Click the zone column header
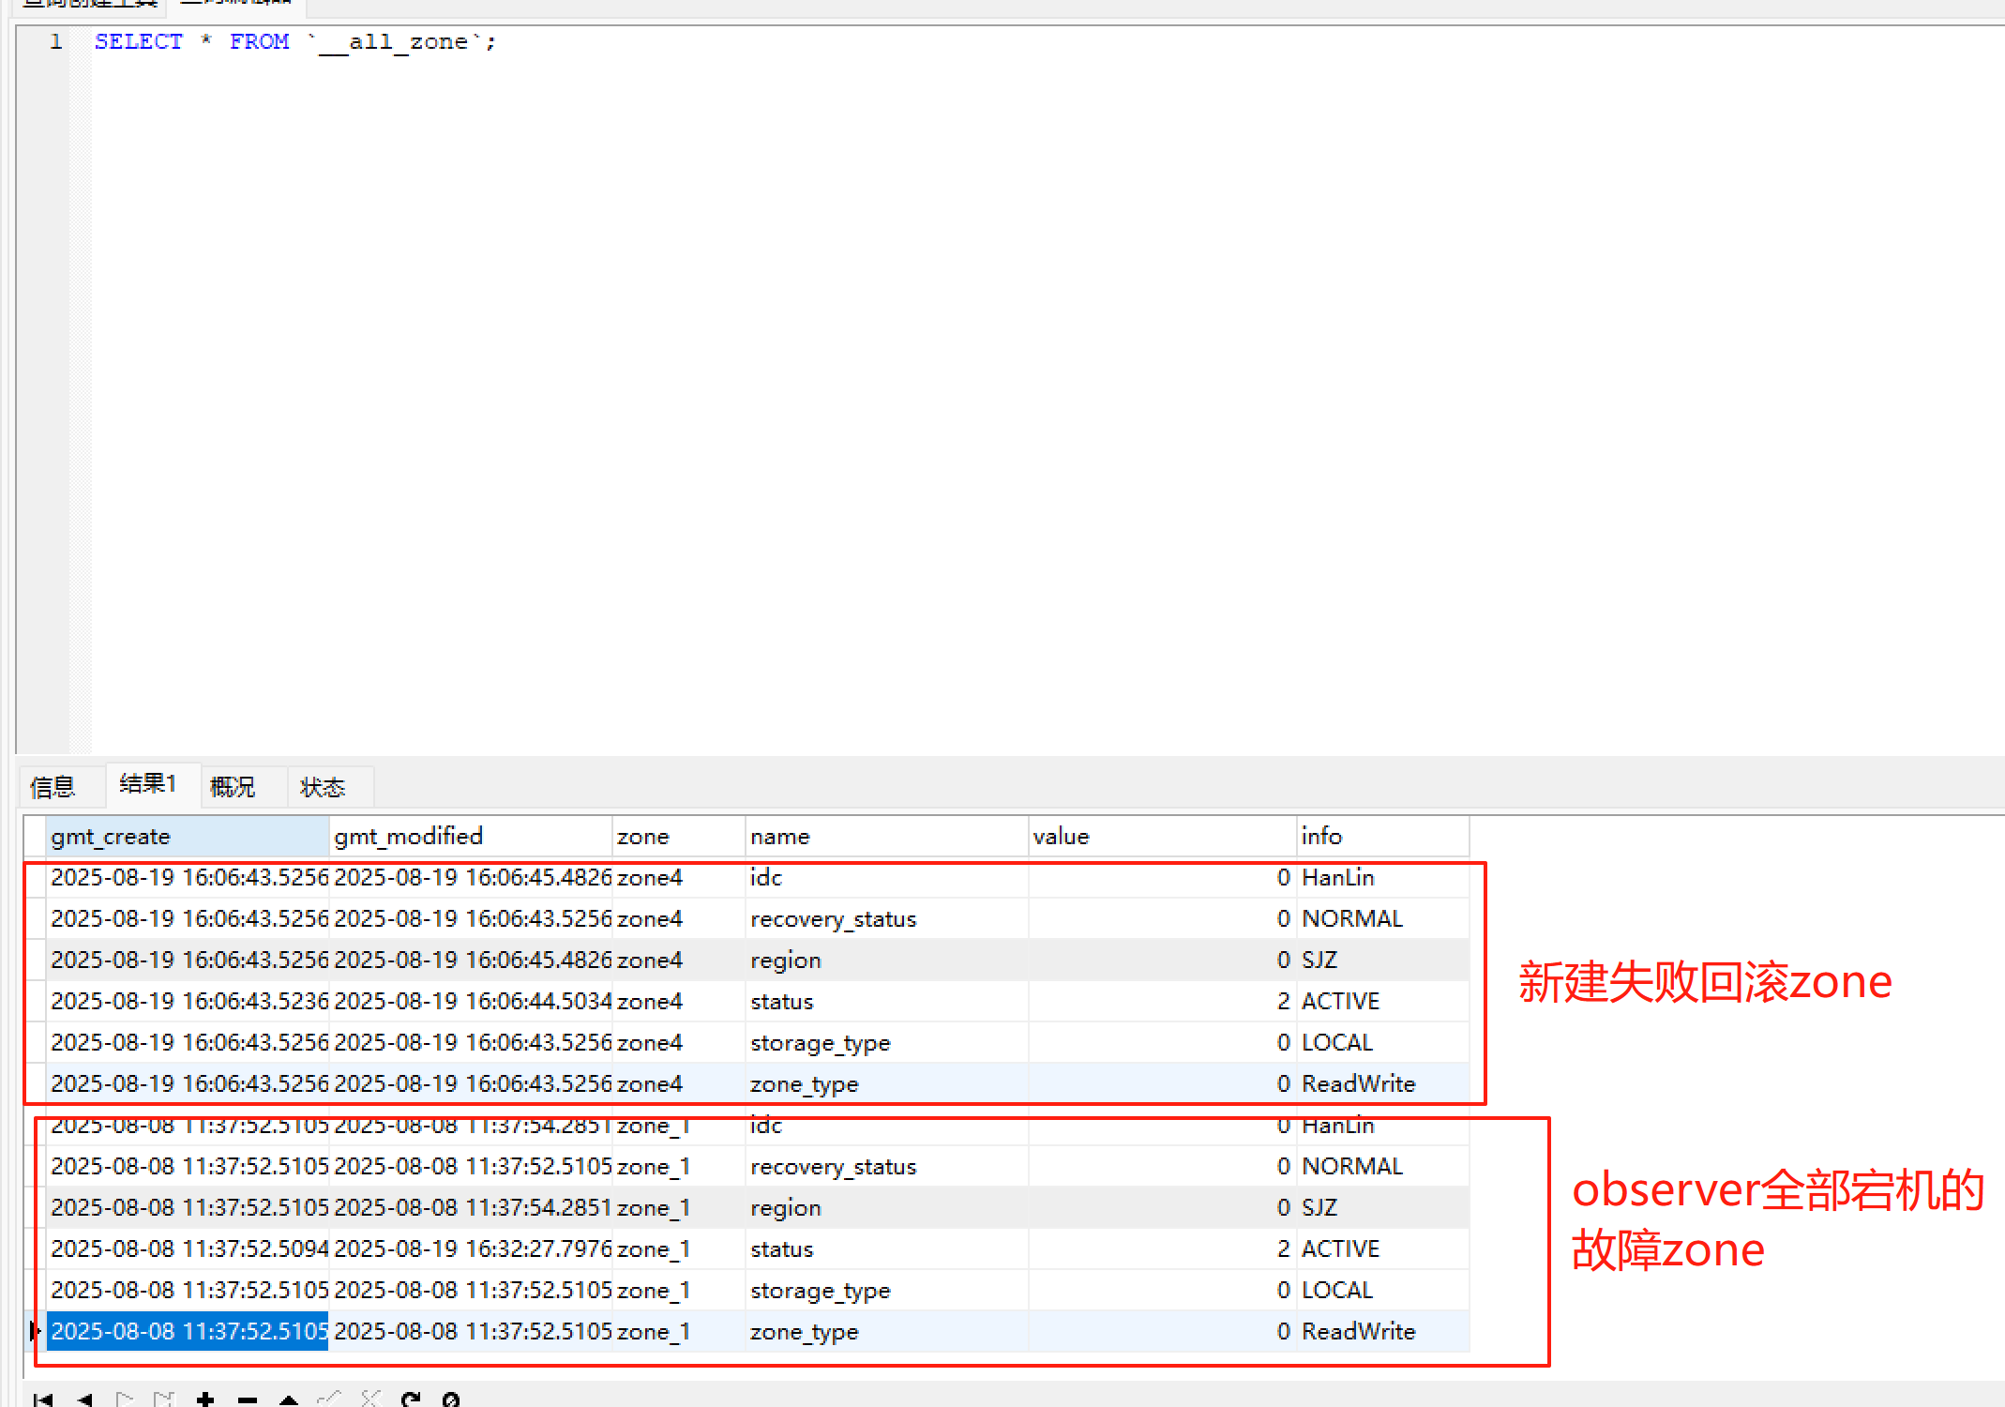The height and width of the screenshot is (1407, 2005). click(x=679, y=836)
